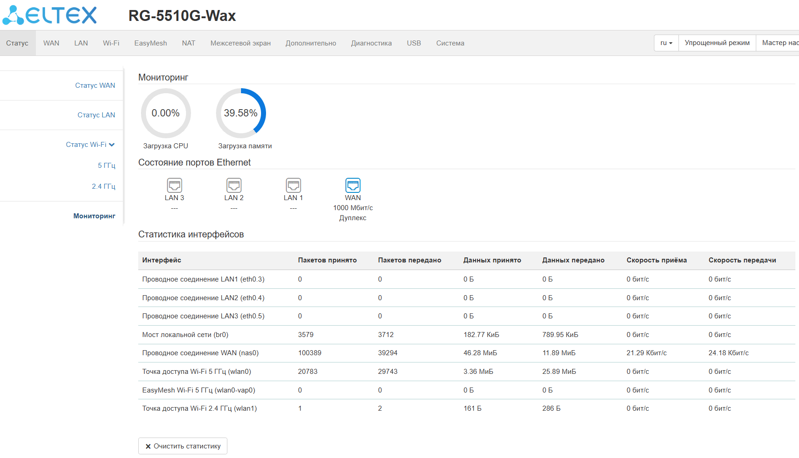Select the 5 ГГц Wi-Fi status link
799x458 pixels.
pos(107,166)
